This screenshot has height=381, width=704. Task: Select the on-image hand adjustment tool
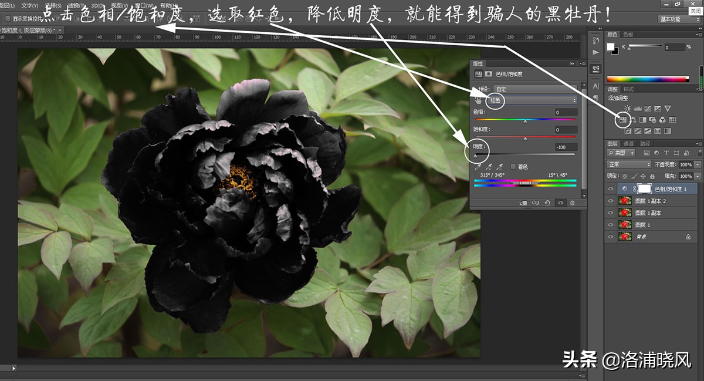point(478,100)
